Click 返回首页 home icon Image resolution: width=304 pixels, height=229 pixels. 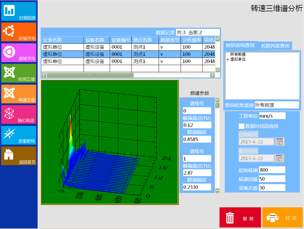coord(19,156)
